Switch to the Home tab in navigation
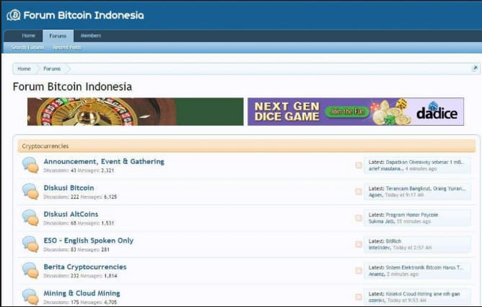The image size is (482, 307). pyautogui.click(x=29, y=35)
